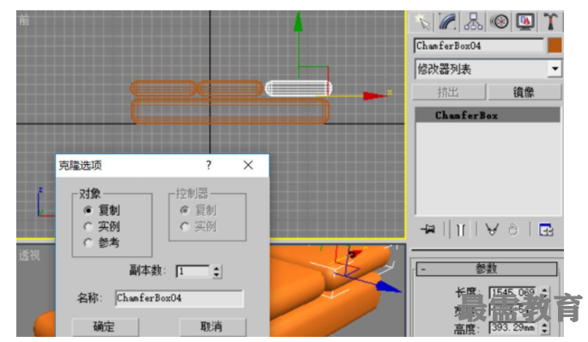Screen dimensions: 588x342
Task: Select 复制 radio under 控制器
Action: pyautogui.click(x=185, y=211)
